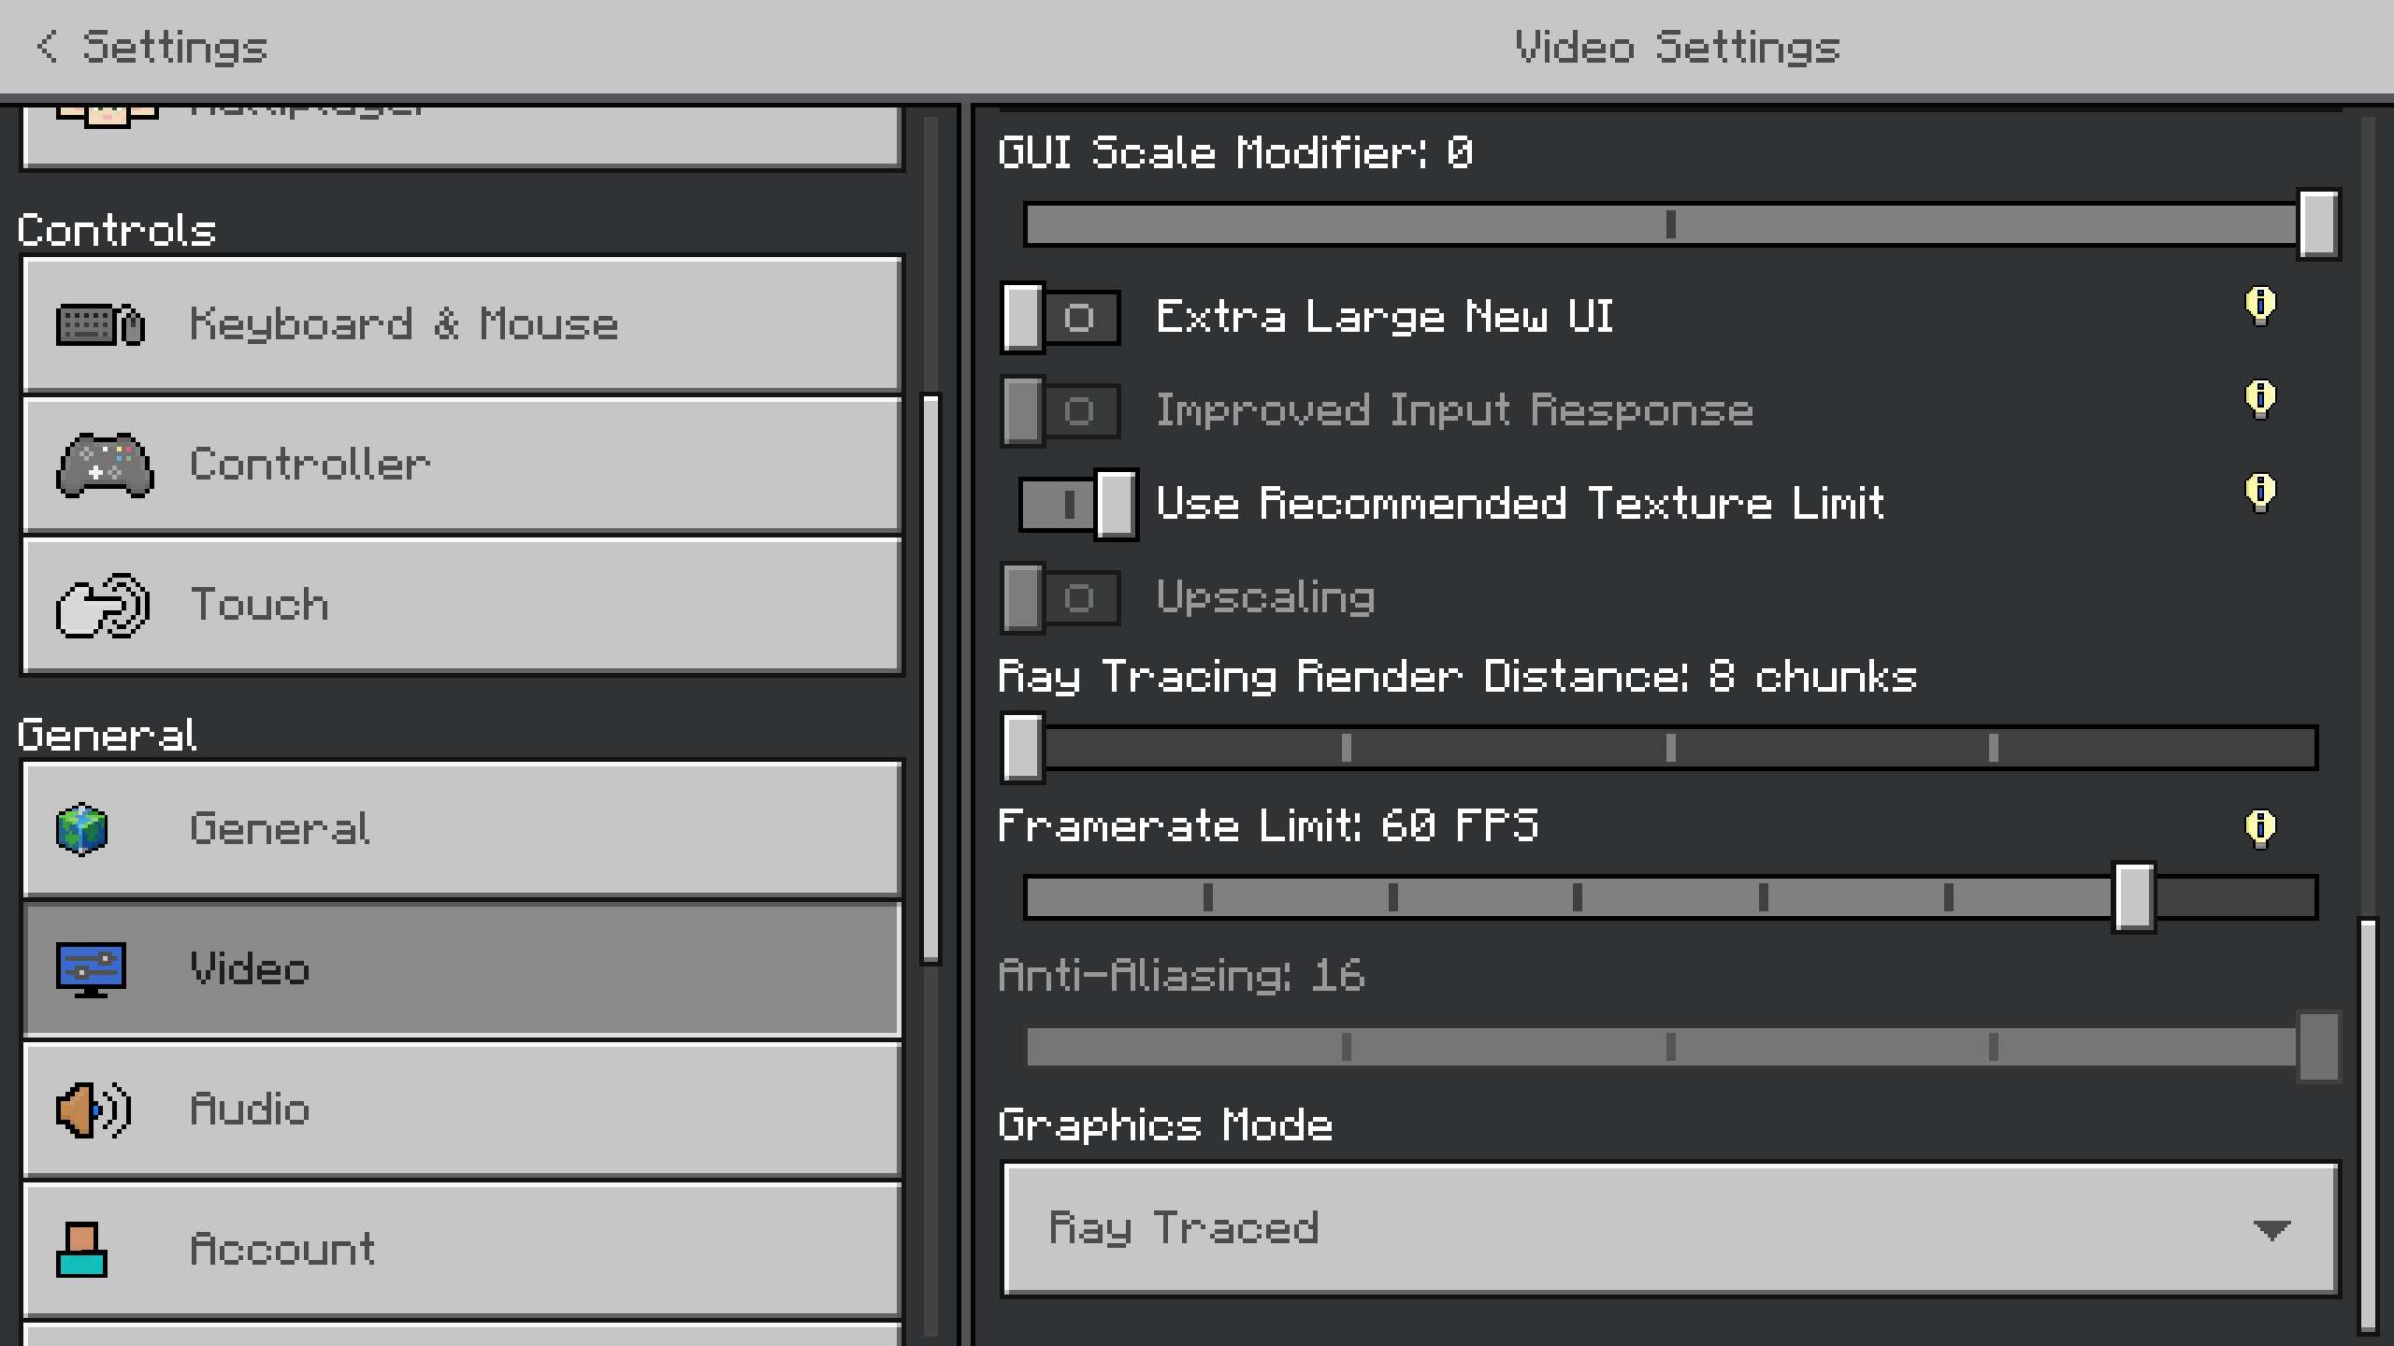Click the Framerate Limit slider handle

[2134, 897]
